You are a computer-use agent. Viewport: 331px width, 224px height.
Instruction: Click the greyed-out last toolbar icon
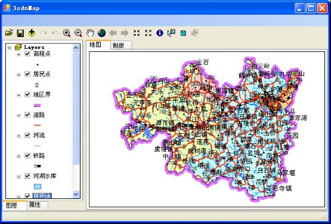[194, 33]
